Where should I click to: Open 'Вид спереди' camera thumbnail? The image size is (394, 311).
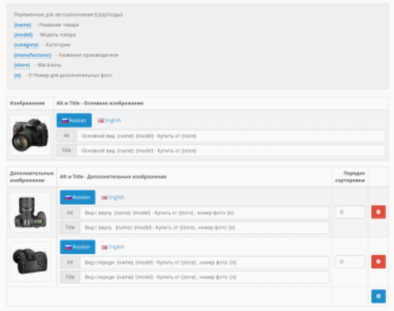coord(30,262)
